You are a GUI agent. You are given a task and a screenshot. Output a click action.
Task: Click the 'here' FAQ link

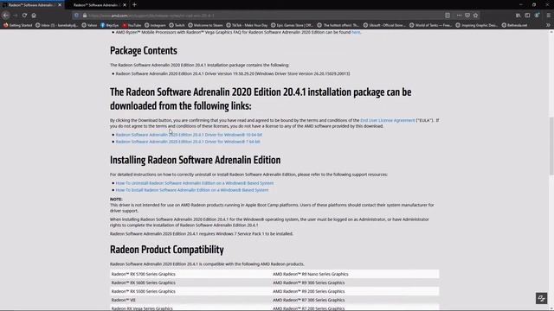coord(356,32)
